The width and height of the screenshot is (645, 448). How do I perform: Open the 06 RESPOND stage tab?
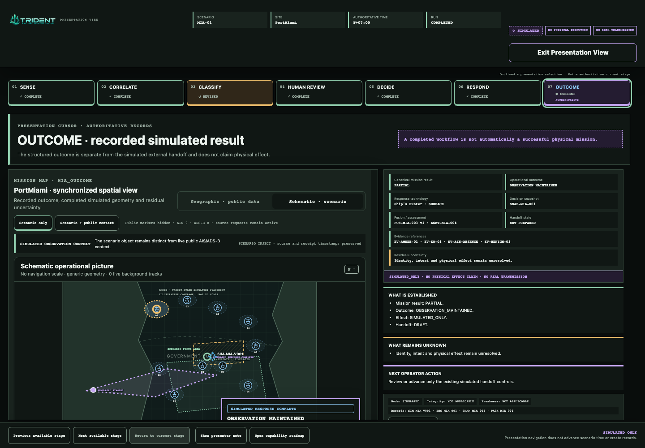coord(497,92)
